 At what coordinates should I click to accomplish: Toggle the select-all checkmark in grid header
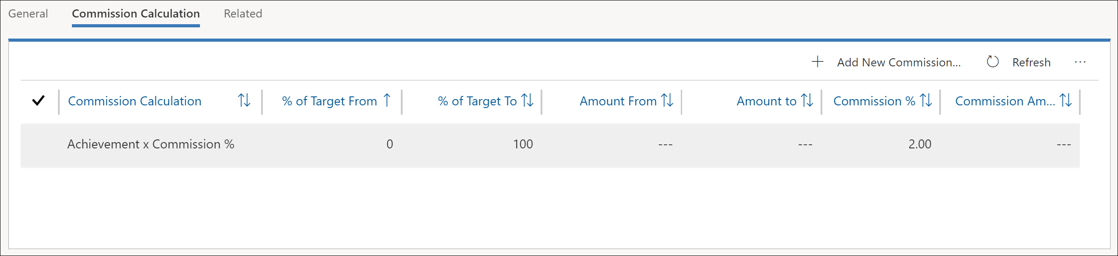pos(39,101)
